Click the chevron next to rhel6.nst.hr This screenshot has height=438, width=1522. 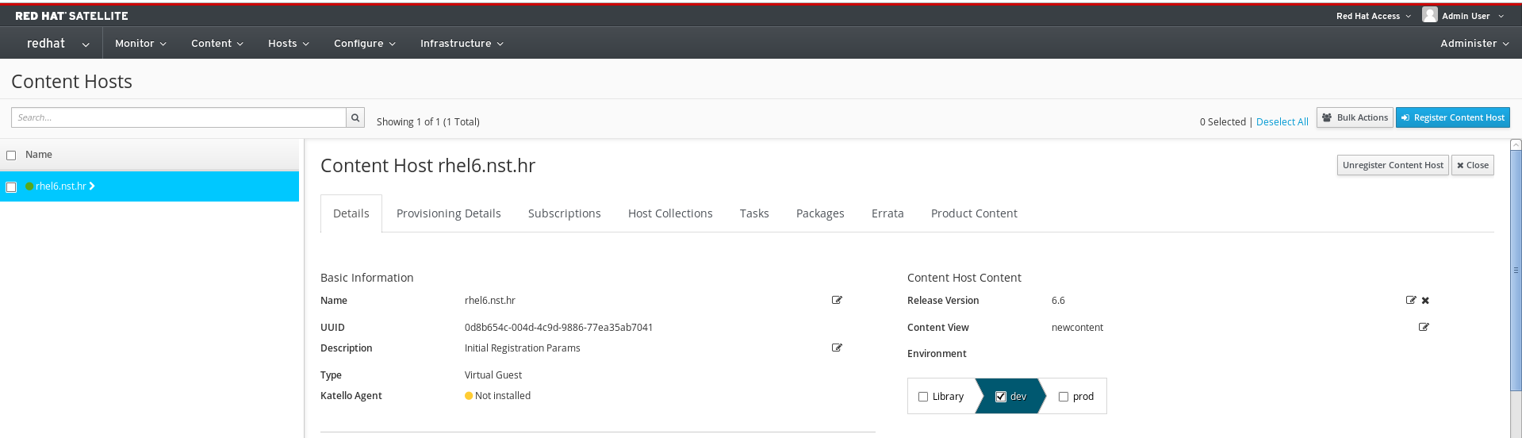(92, 186)
